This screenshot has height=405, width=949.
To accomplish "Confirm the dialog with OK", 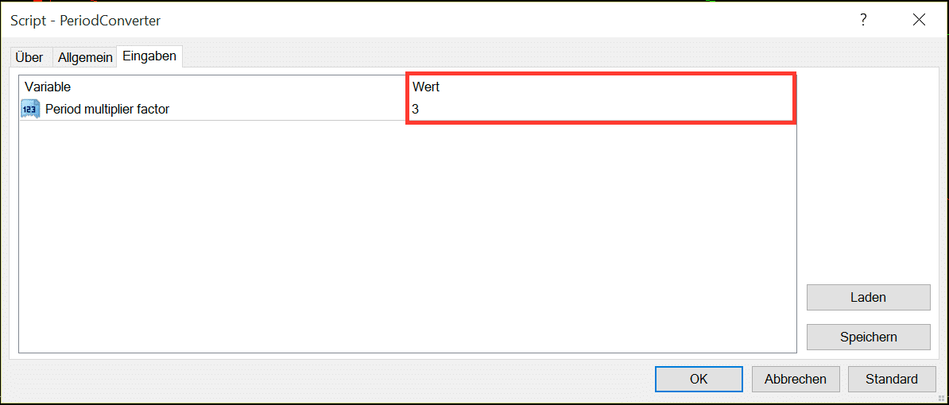I will (x=699, y=379).
